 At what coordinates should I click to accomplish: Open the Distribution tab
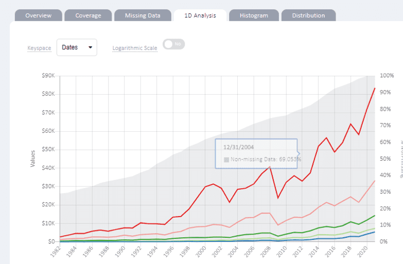coord(308,15)
